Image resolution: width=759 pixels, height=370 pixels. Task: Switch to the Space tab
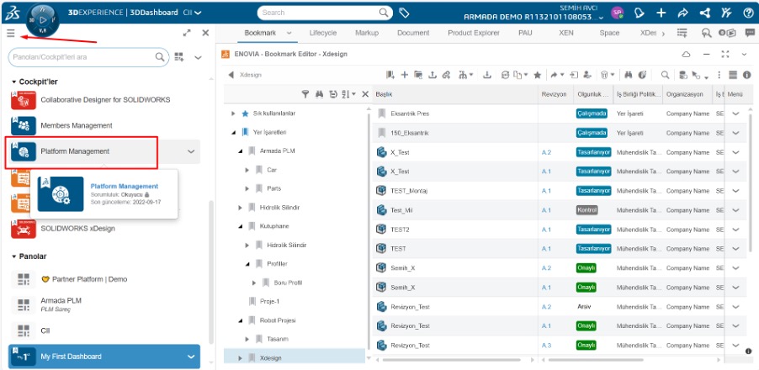pos(609,33)
